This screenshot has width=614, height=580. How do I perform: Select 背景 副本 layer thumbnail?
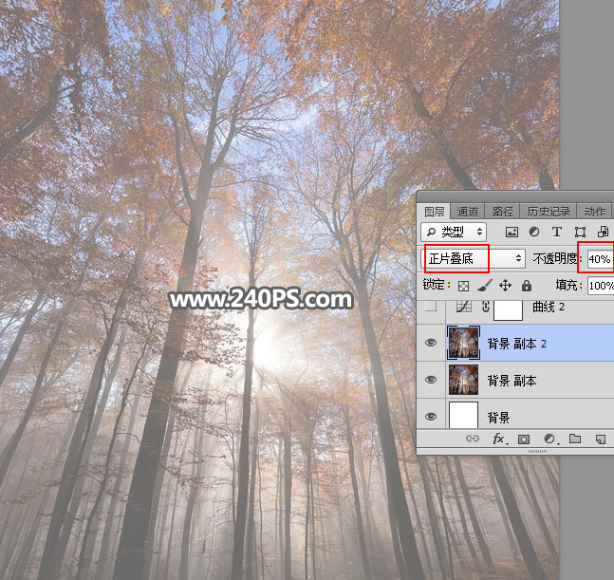tap(463, 380)
